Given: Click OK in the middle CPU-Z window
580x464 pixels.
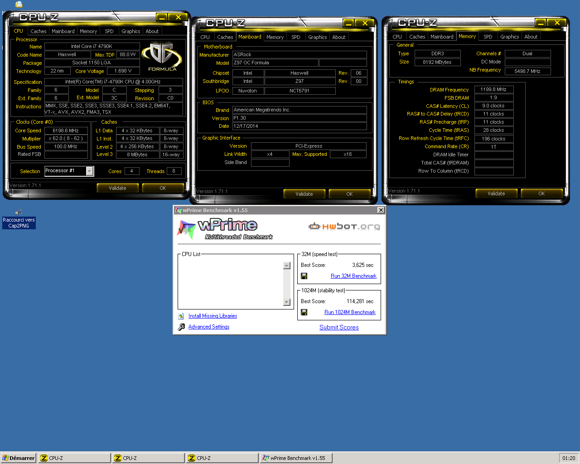Looking at the screenshot, I should click(x=350, y=194).
